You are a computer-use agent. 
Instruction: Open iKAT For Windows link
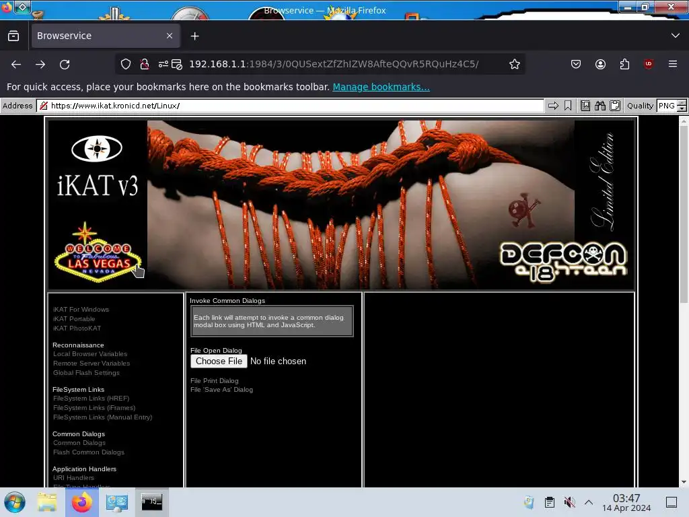(x=81, y=310)
